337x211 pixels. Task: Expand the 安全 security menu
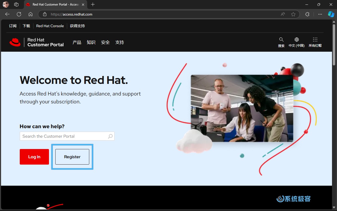(x=105, y=42)
